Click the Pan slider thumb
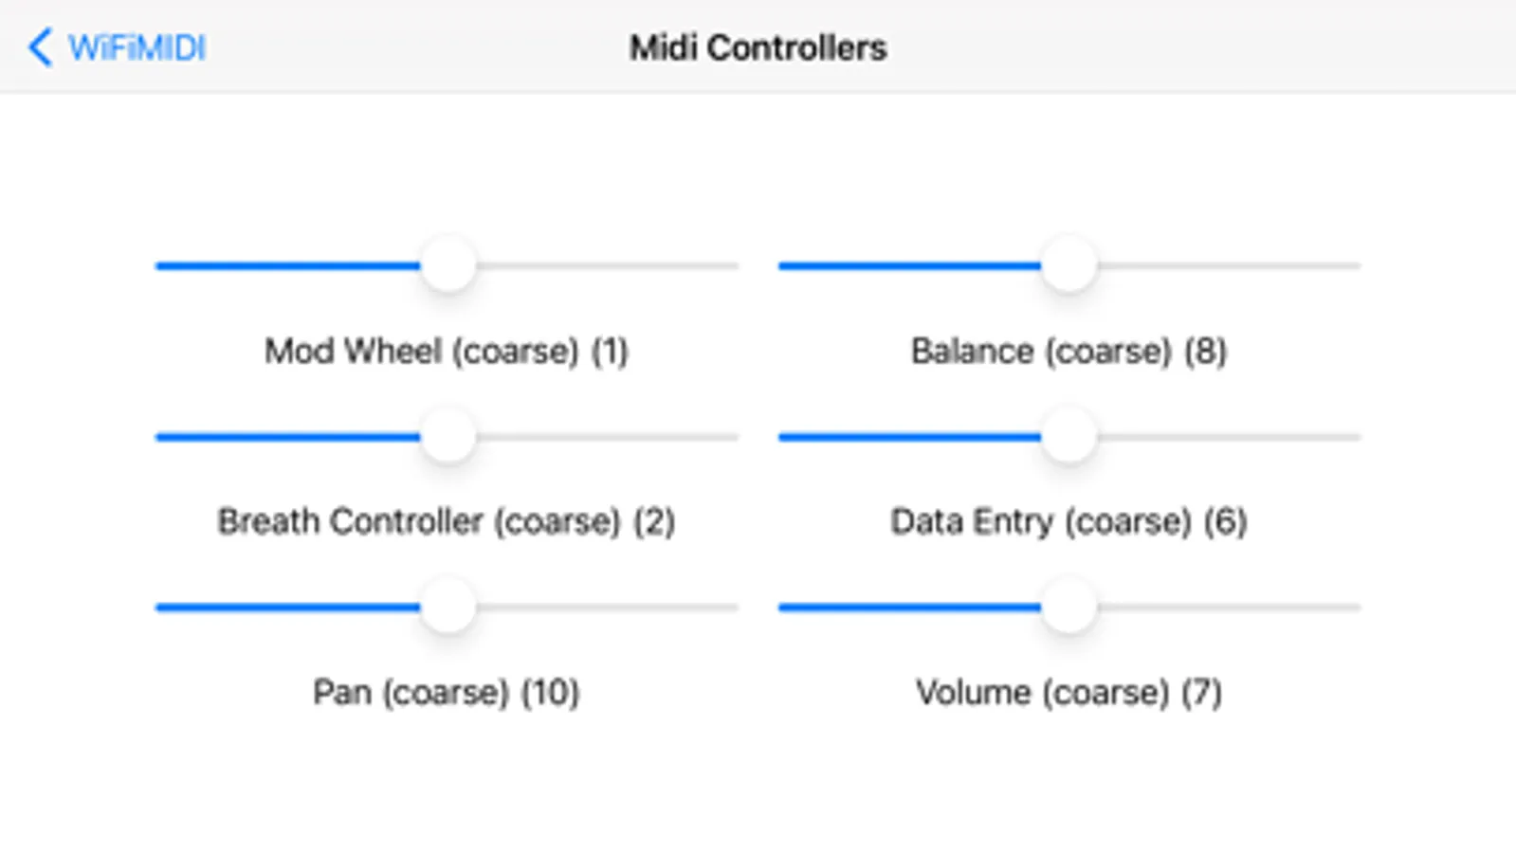 [447, 608]
